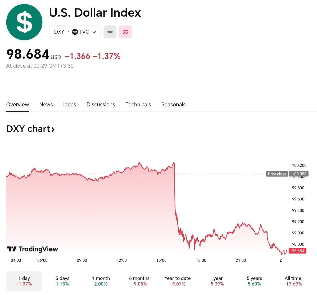This screenshot has width=317, height=295.
Task: Open the DXY chart arrow link
Action: 30,129
